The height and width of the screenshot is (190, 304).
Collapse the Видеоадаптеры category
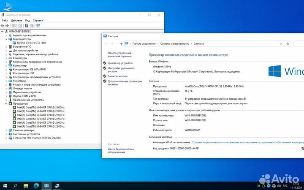point(6,39)
